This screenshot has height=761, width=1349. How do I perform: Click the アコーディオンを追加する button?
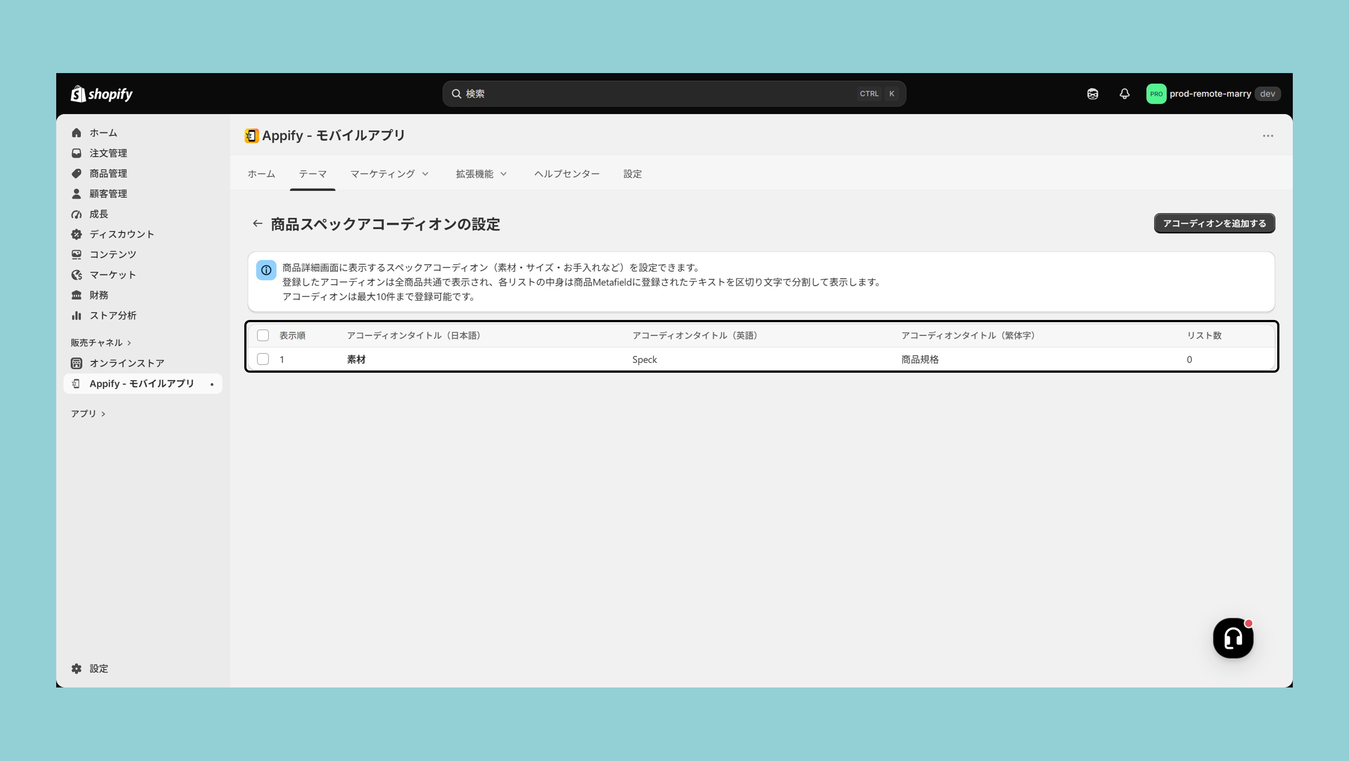point(1215,224)
